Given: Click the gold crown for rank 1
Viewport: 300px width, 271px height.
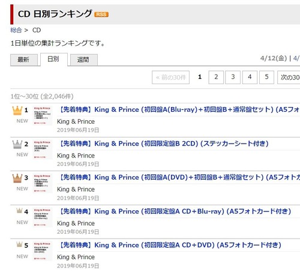Looking at the screenshot, I should pos(17,111).
